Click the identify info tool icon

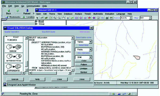tap(68, 18)
